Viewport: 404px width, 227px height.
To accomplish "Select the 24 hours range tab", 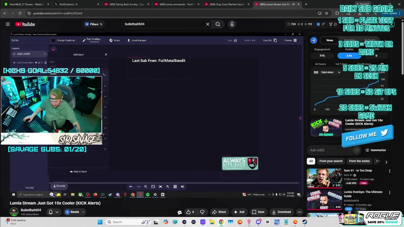I will (x=320, y=64).
